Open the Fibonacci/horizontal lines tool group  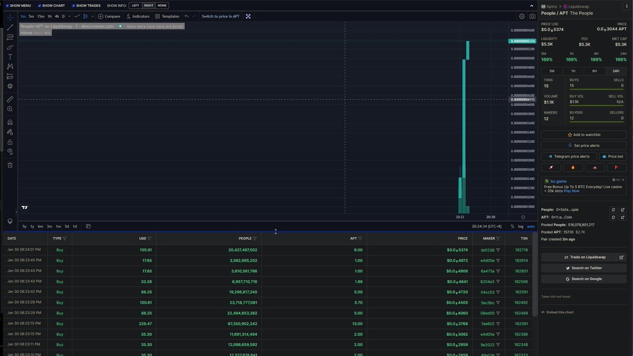[10, 37]
